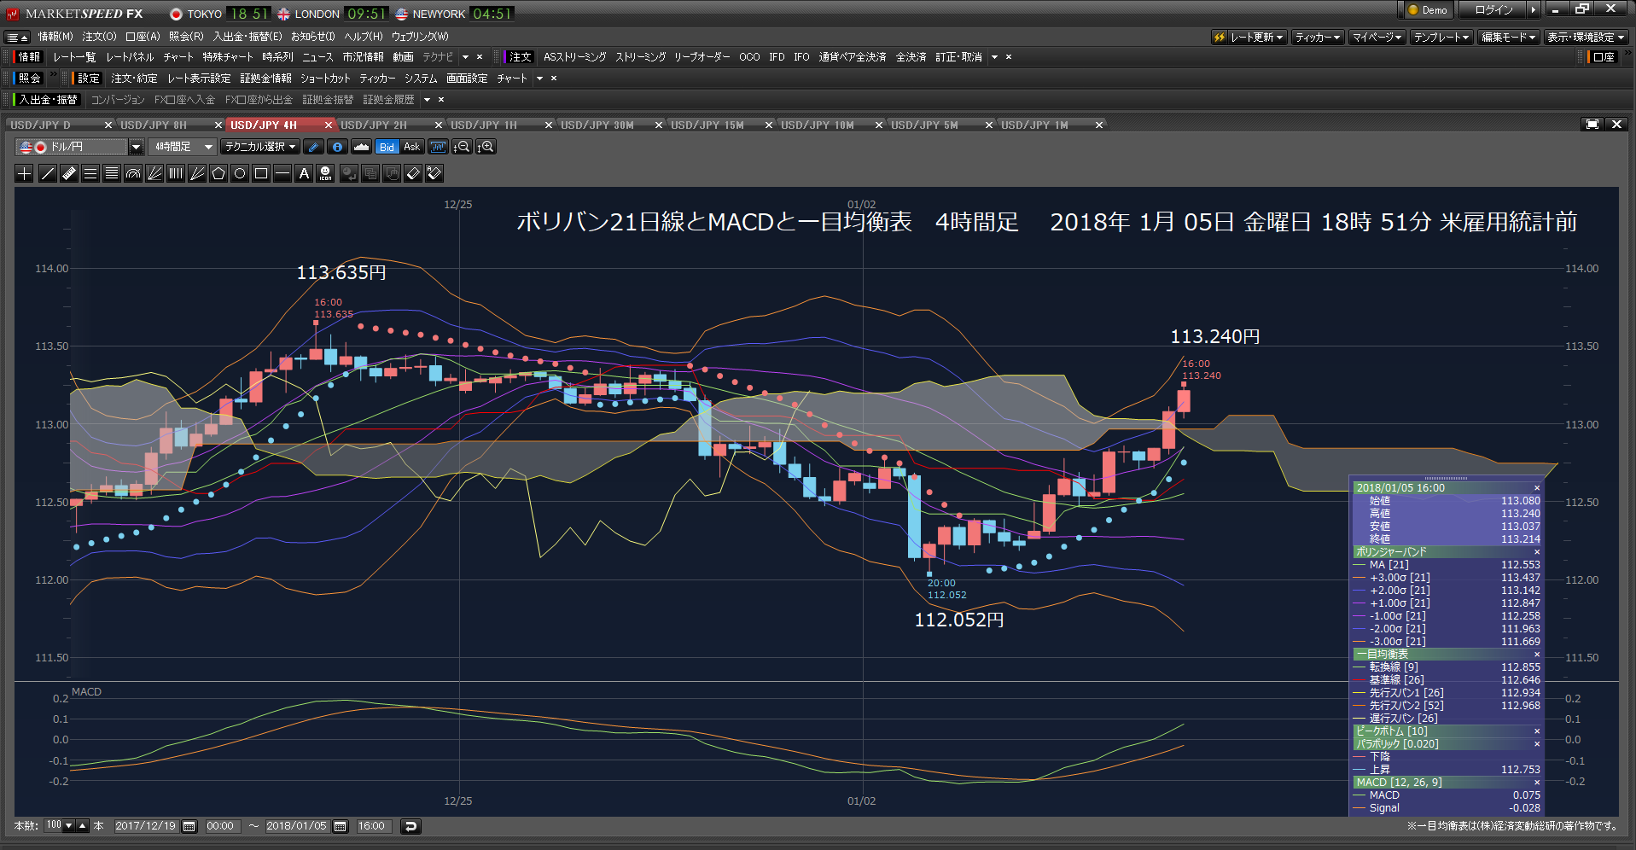Click the OCO order button
The height and width of the screenshot is (850, 1636).
749,57
